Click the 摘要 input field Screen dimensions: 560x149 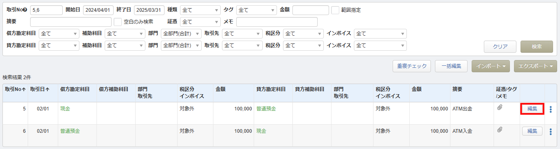click(71, 22)
